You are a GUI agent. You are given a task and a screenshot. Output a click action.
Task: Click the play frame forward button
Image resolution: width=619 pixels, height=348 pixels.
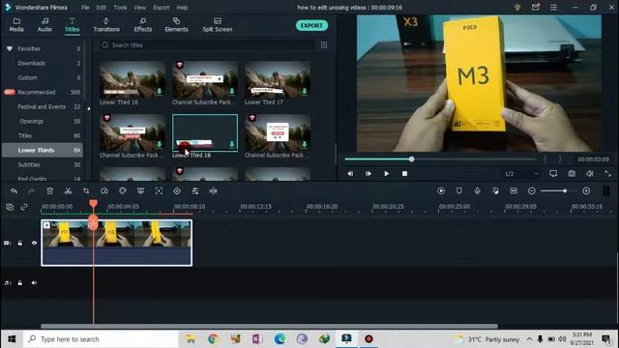tap(368, 174)
